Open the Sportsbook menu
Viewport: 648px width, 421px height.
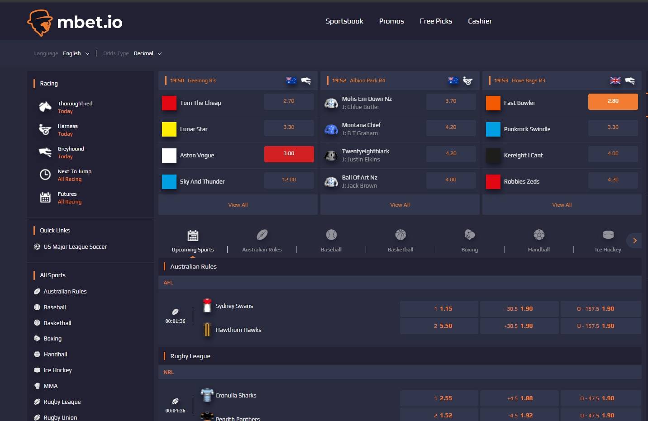(344, 21)
